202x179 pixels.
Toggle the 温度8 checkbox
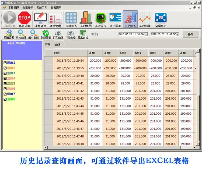(x=5, y=99)
